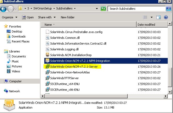
Task: Click scroll down arrow of file list
Action: pos(170,92)
